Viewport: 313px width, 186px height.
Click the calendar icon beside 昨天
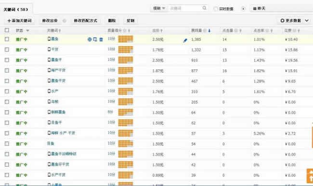pyautogui.click(x=255, y=9)
